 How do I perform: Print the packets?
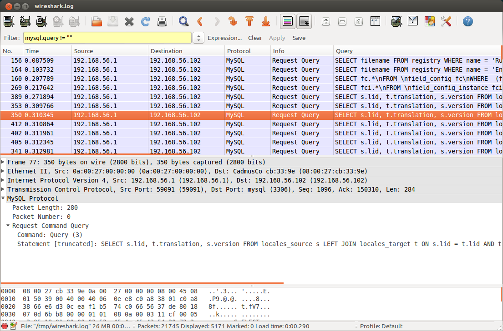point(162,22)
